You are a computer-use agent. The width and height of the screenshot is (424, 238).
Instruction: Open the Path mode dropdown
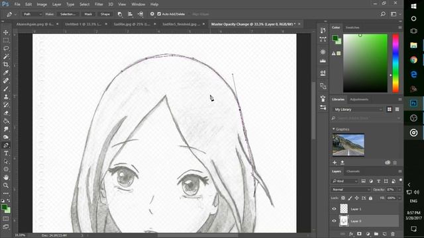point(32,14)
